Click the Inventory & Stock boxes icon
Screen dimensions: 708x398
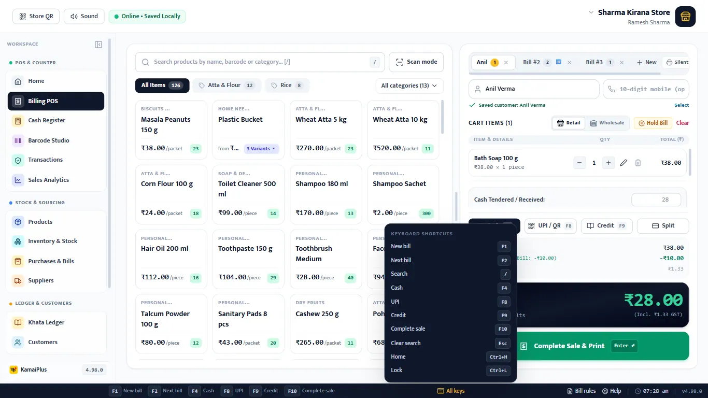(x=18, y=241)
